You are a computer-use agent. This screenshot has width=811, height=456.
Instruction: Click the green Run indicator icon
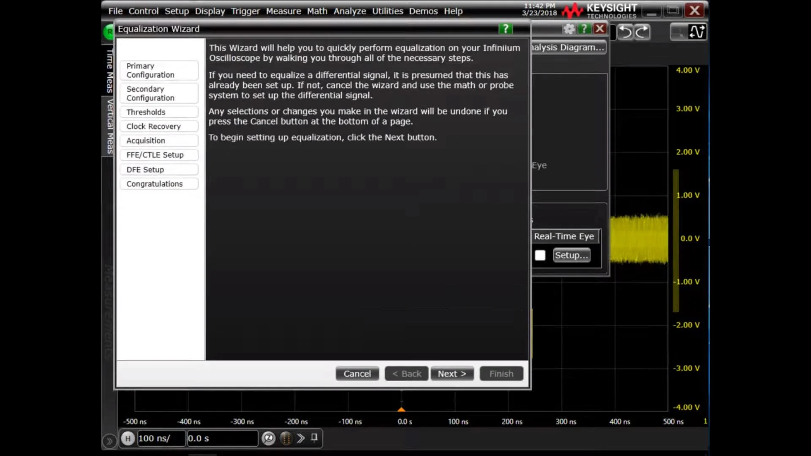(x=109, y=32)
